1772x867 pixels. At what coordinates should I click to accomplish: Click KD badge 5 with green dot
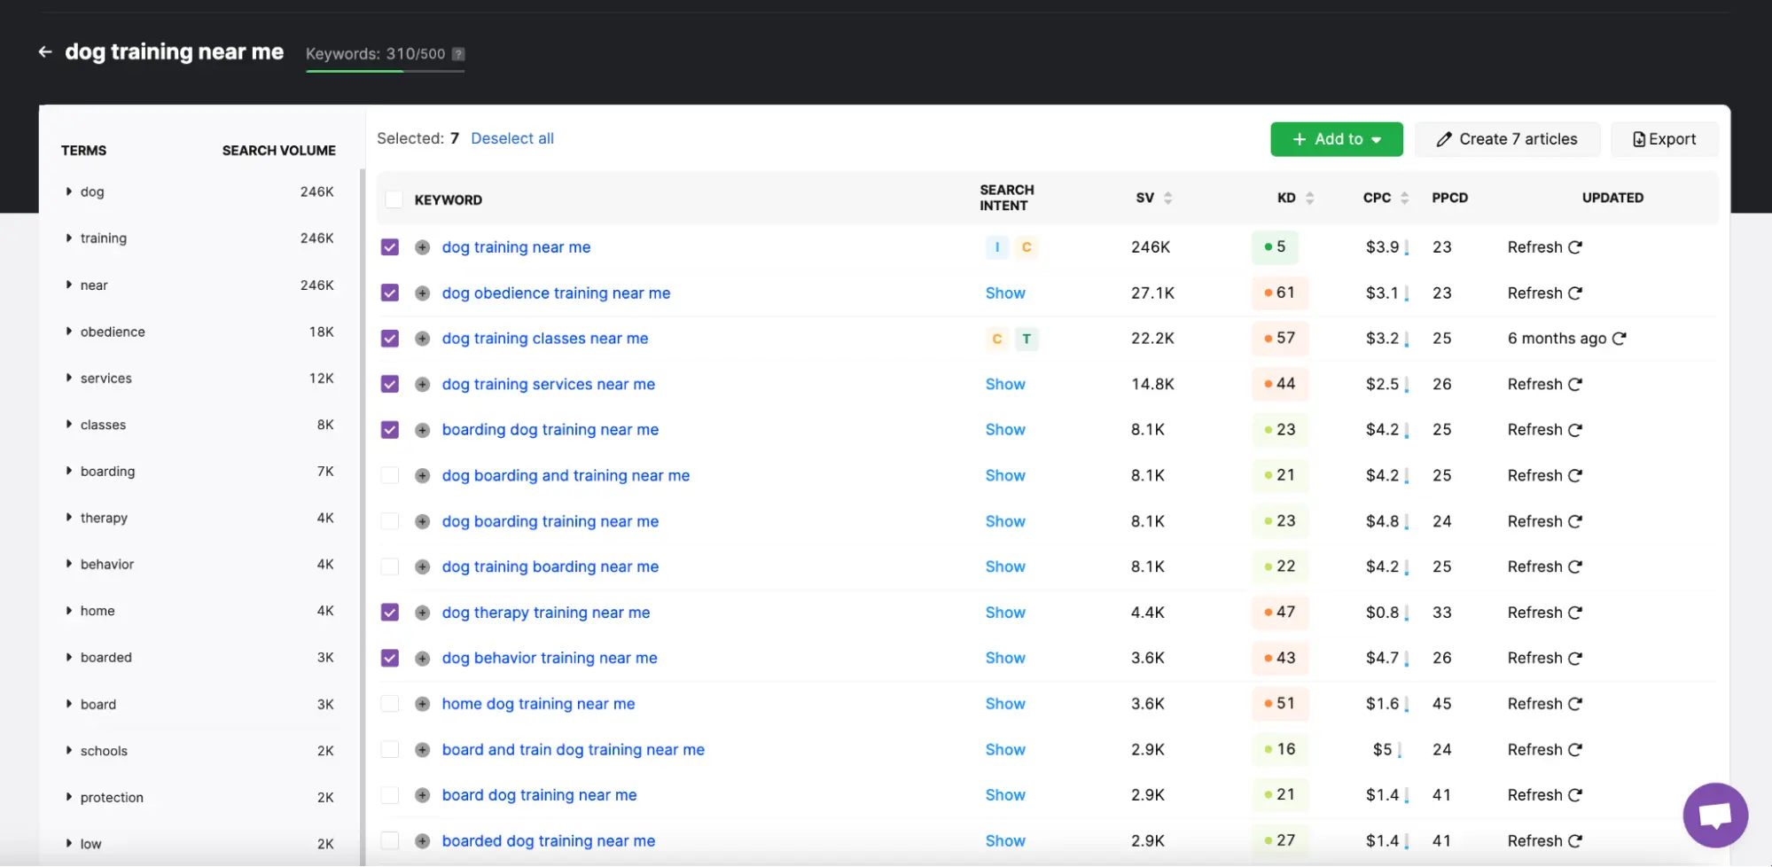[1276, 247]
